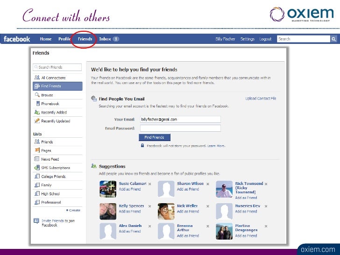
Task: Click the blue Find Friends button
Action: [x=155, y=137]
